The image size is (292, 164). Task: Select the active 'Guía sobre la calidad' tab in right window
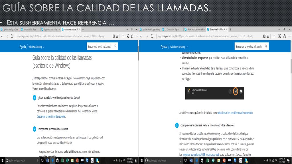click(217, 29)
